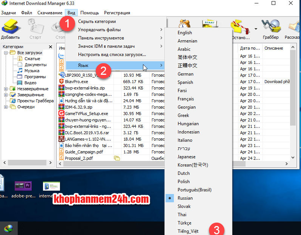Choose Скрыть категории from the Вид menu
The width and height of the screenshot is (301, 235).
point(97,21)
